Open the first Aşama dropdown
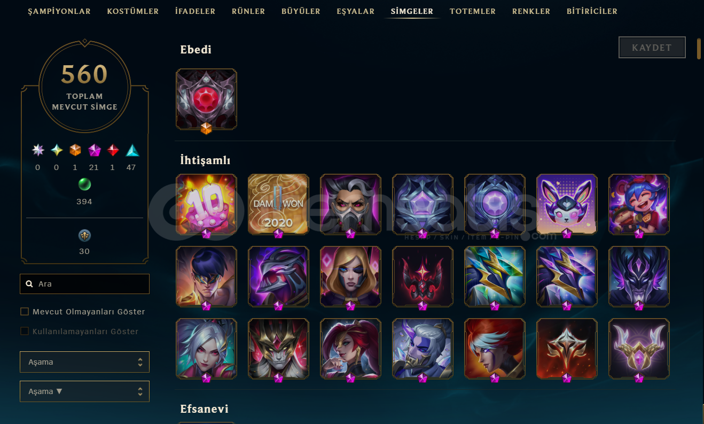 tap(84, 362)
